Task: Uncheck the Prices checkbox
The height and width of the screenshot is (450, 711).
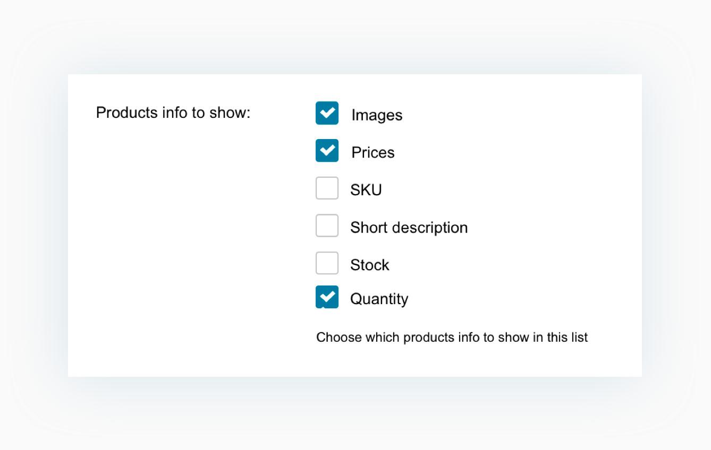Action: coord(327,151)
